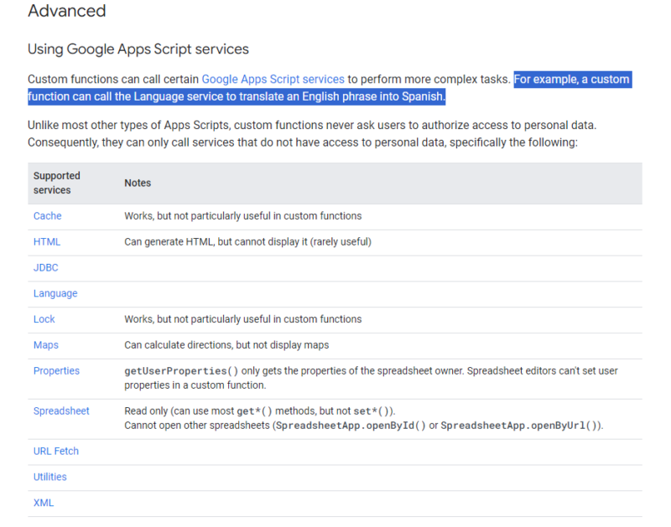Open the XML service link
Viewport: 671px width, 527px height.
[x=44, y=503]
